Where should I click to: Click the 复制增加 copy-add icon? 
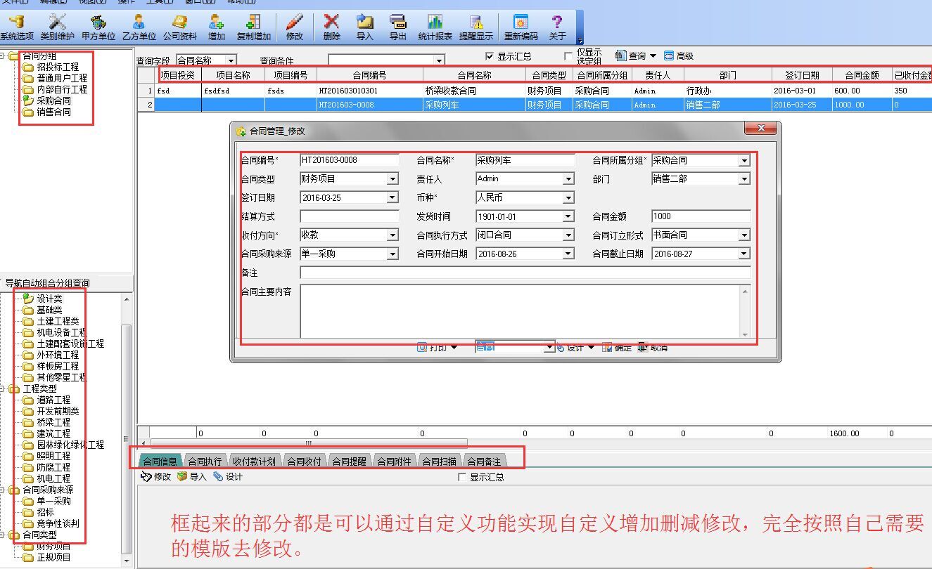click(x=253, y=27)
